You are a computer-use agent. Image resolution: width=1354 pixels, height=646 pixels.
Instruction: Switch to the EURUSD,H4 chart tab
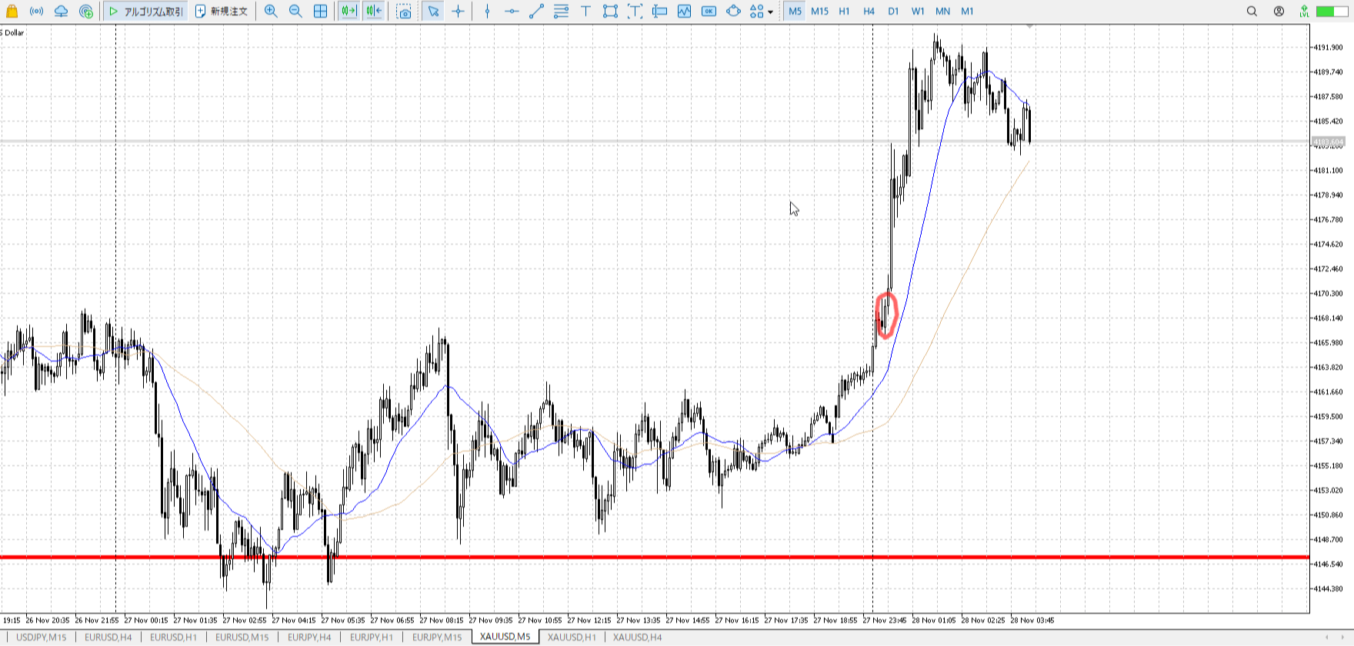pyautogui.click(x=108, y=637)
